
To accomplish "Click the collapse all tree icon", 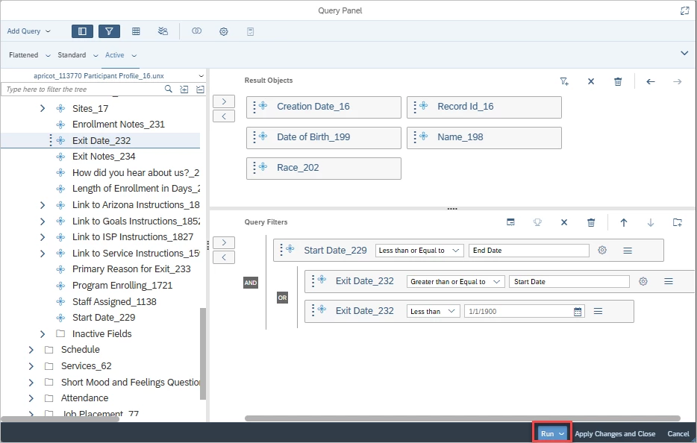I will [200, 89].
